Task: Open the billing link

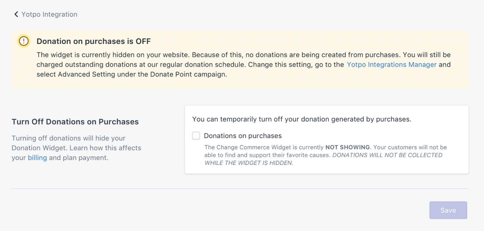Action: [x=37, y=158]
